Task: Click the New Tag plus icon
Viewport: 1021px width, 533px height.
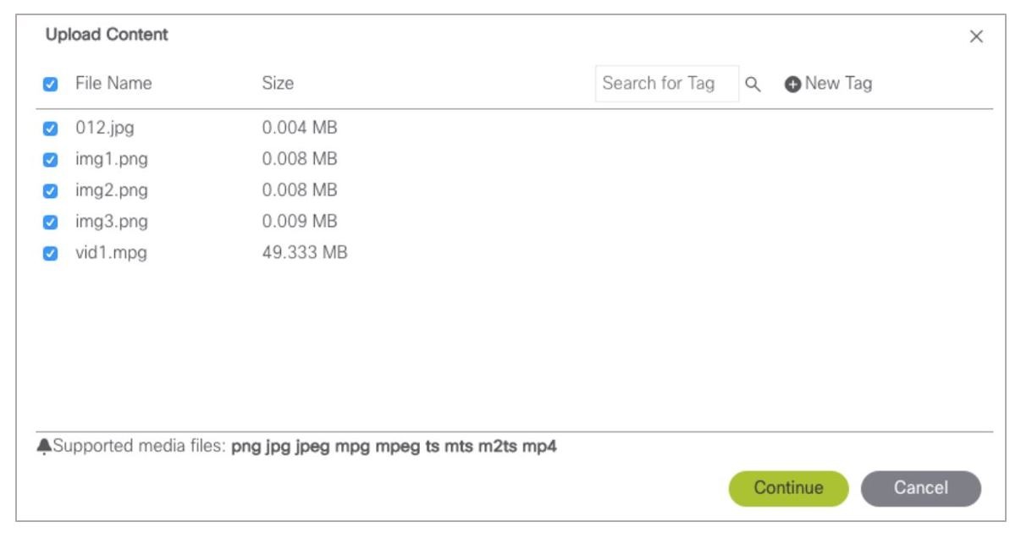Action: pyautogui.click(x=792, y=85)
